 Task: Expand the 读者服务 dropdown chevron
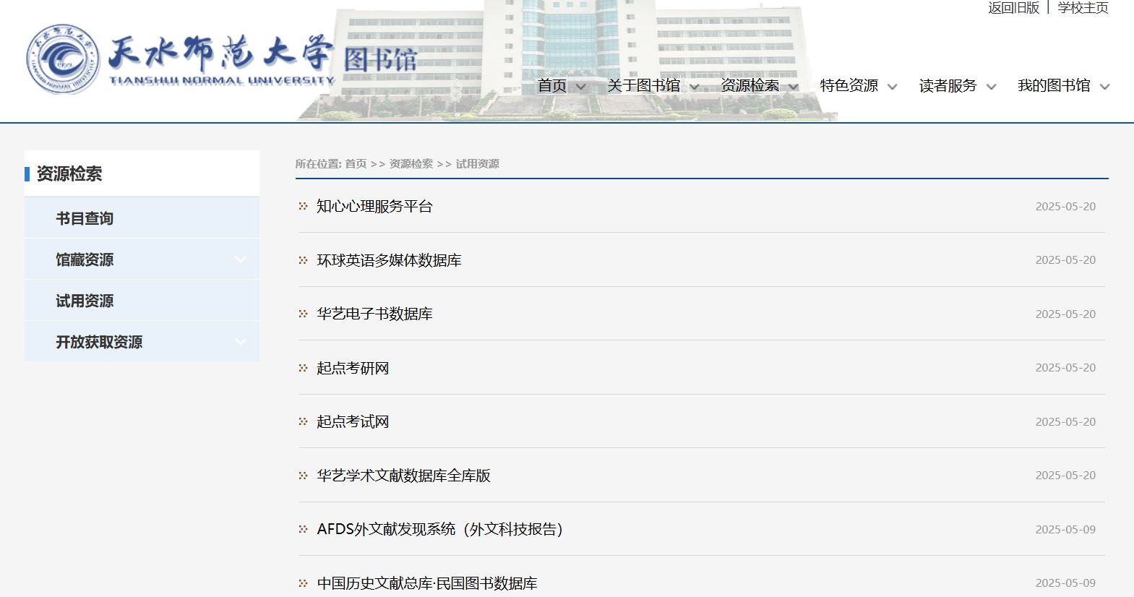(x=992, y=87)
